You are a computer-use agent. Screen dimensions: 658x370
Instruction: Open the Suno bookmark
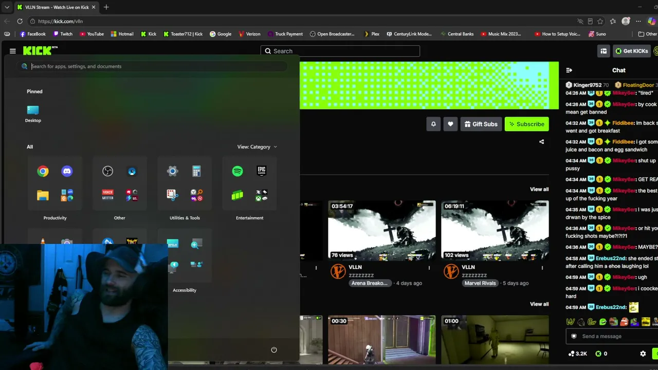tap(597, 34)
